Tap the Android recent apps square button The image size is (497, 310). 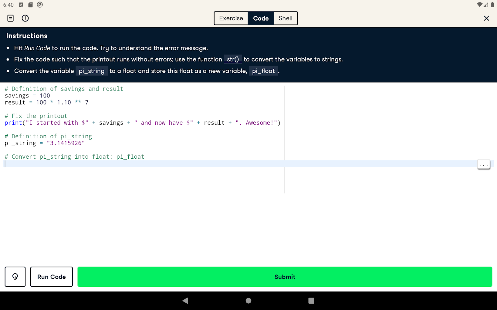point(311,301)
